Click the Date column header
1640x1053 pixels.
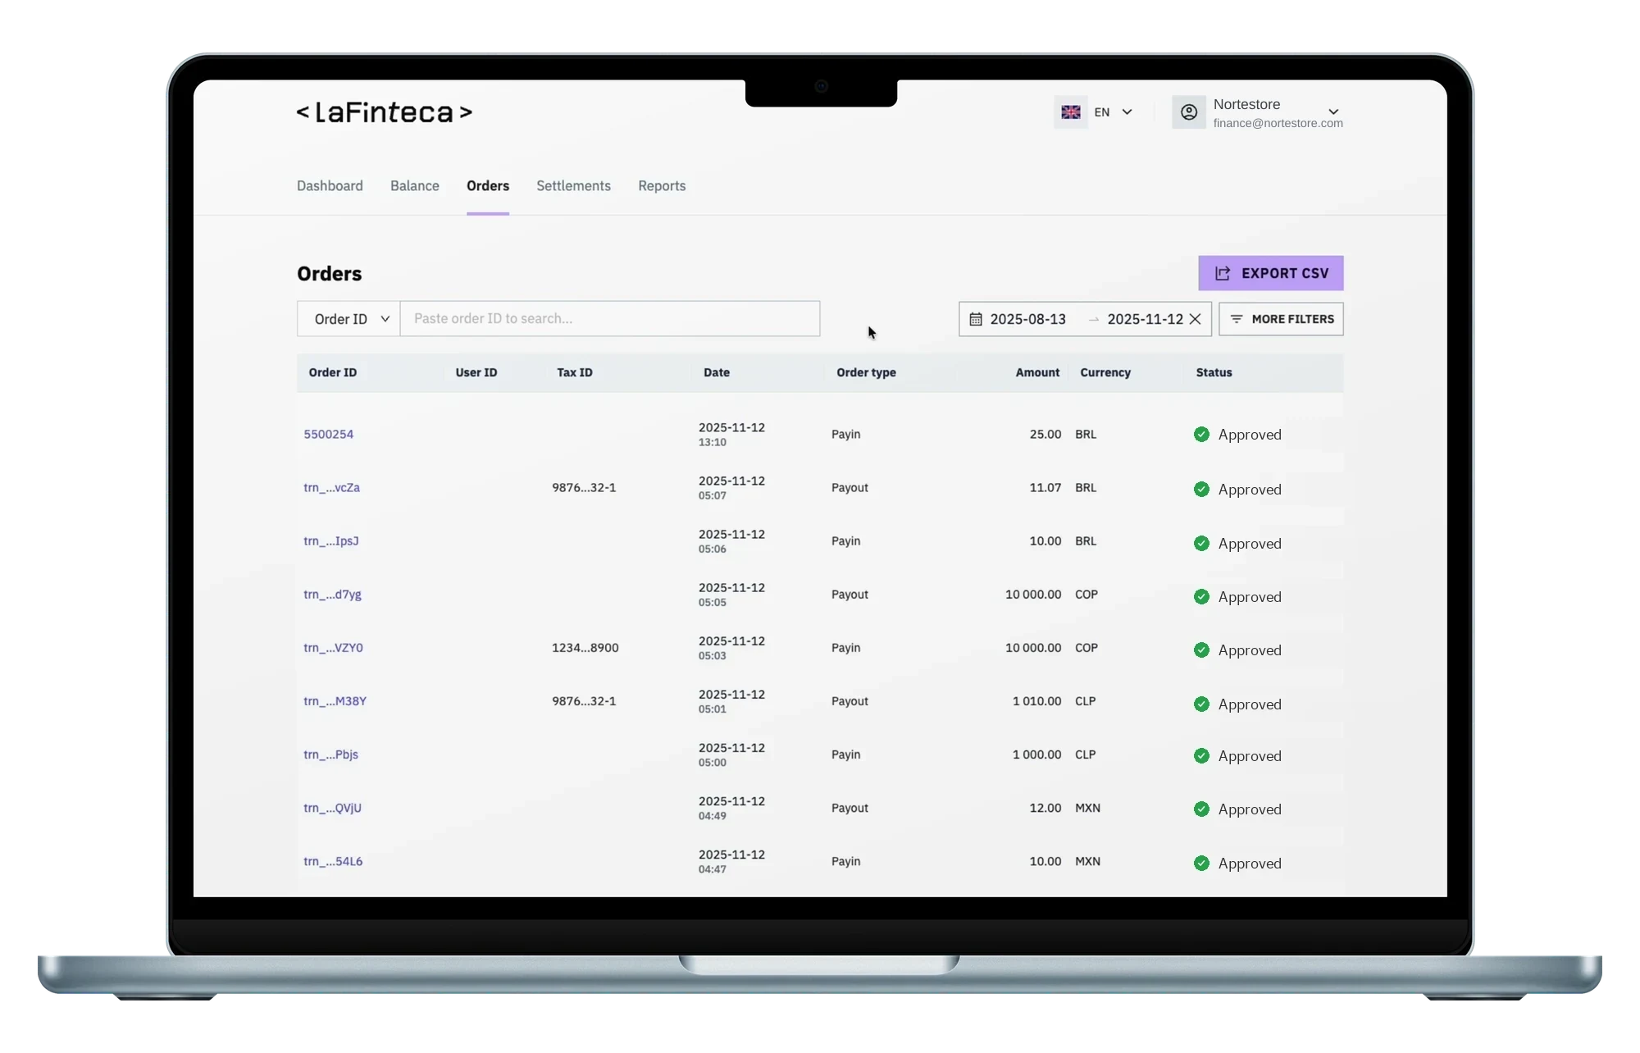click(x=717, y=372)
